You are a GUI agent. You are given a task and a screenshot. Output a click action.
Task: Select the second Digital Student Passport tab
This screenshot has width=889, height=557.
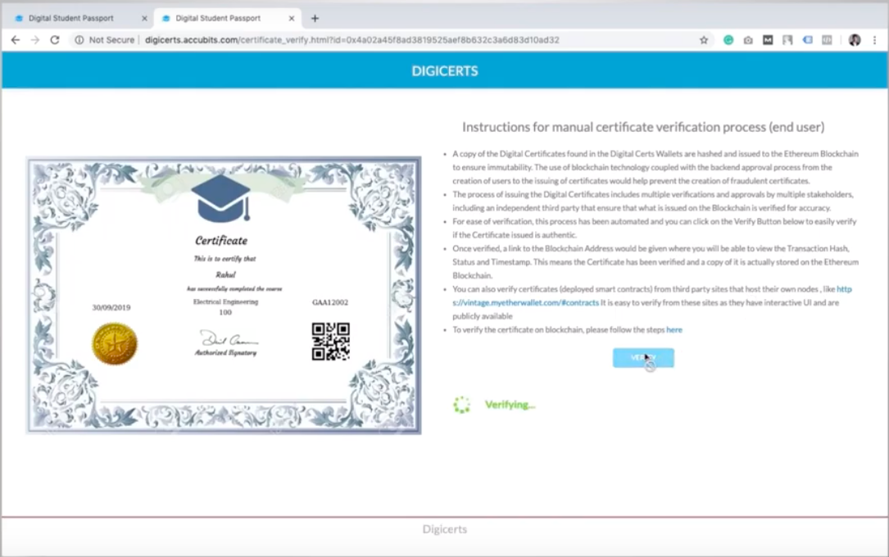coord(225,18)
